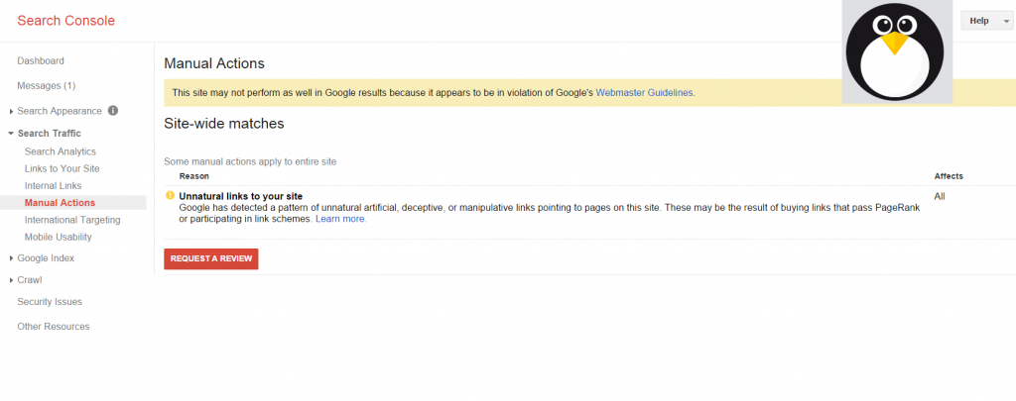Open Search Analytics report
The height and width of the screenshot is (401, 1016).
tap(61, 151)
